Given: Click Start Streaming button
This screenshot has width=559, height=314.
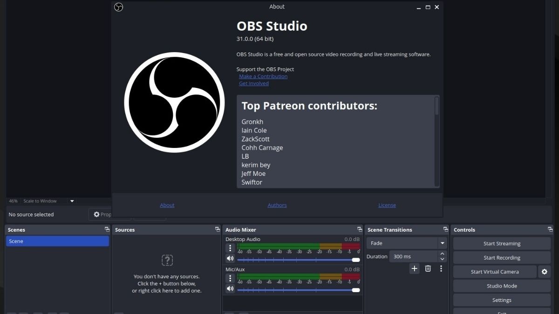Looking at the screenshot, I should pos(502,243).
